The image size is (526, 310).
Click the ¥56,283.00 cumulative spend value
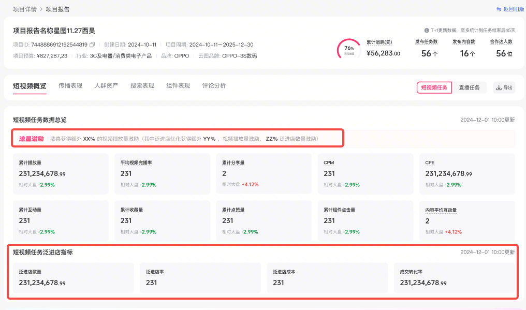point(384,53)
